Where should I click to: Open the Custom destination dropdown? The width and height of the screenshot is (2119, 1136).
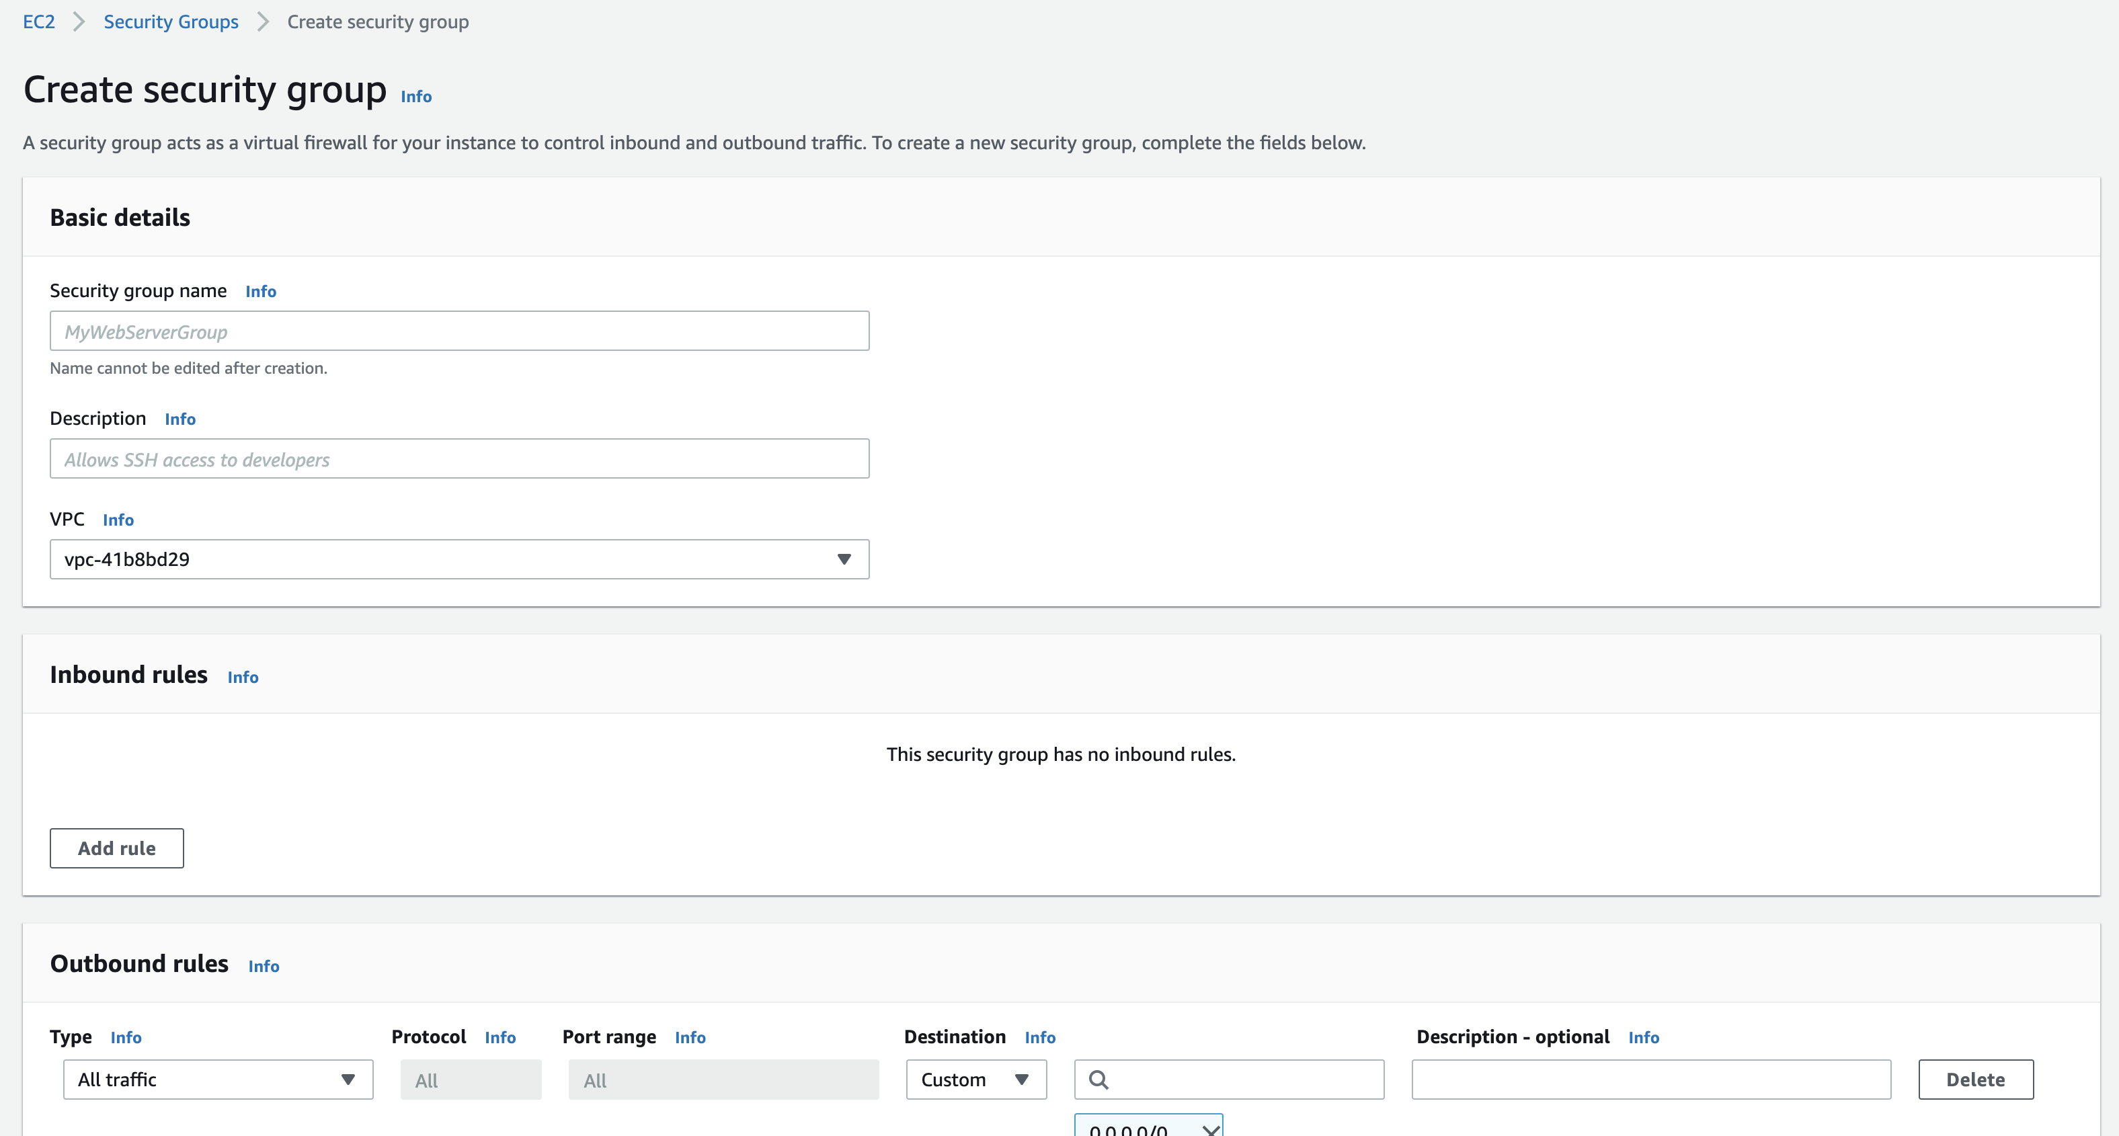[x=975, y=1080]
